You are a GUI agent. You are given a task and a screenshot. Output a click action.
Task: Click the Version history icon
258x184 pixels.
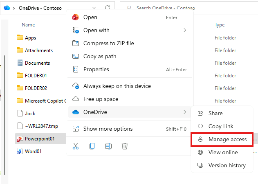click(200, 165)
